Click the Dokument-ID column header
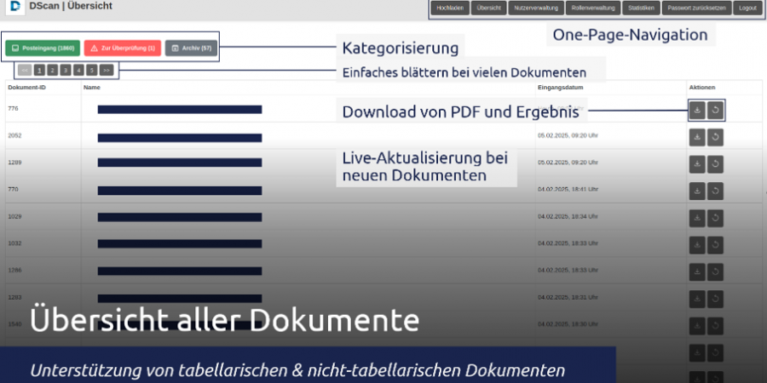Screen dimensions: 767x383 click(x=27, y=88)
